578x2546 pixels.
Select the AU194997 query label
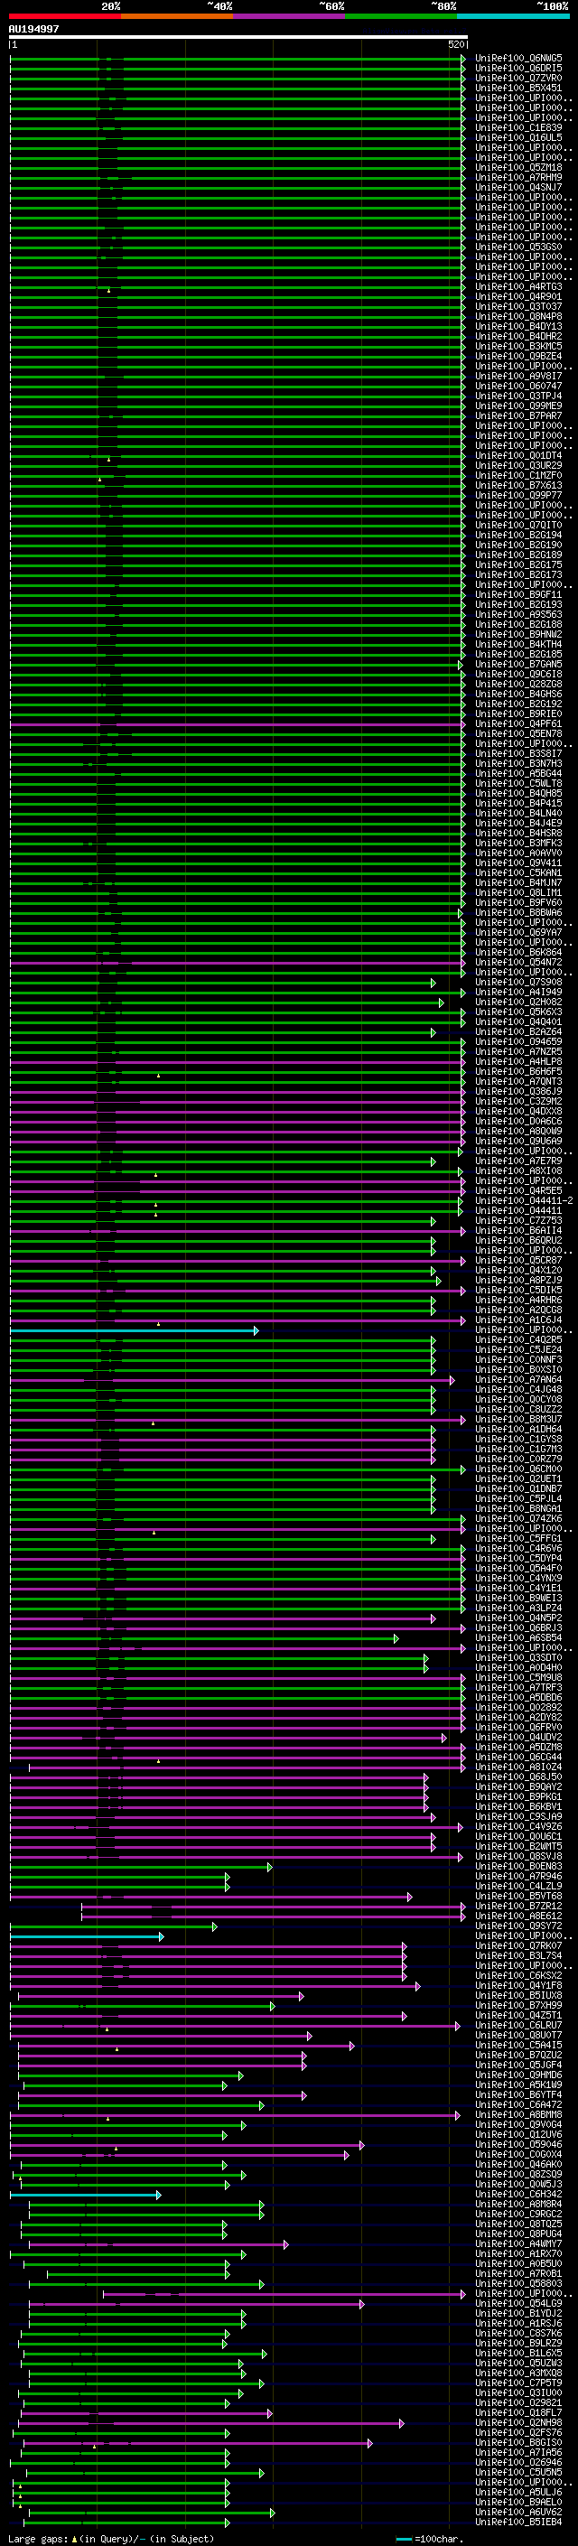click(x=33, y=30)
